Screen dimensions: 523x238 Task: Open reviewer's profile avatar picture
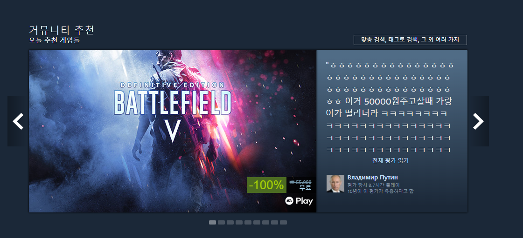(x=335, y=184)
